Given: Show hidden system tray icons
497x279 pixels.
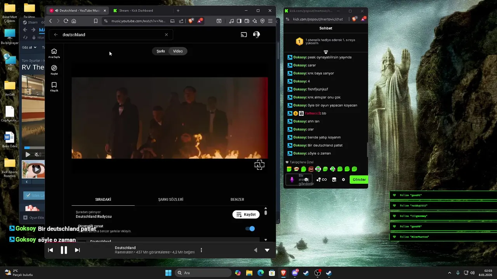Looking at the screenshot, I should coord(450,273).
